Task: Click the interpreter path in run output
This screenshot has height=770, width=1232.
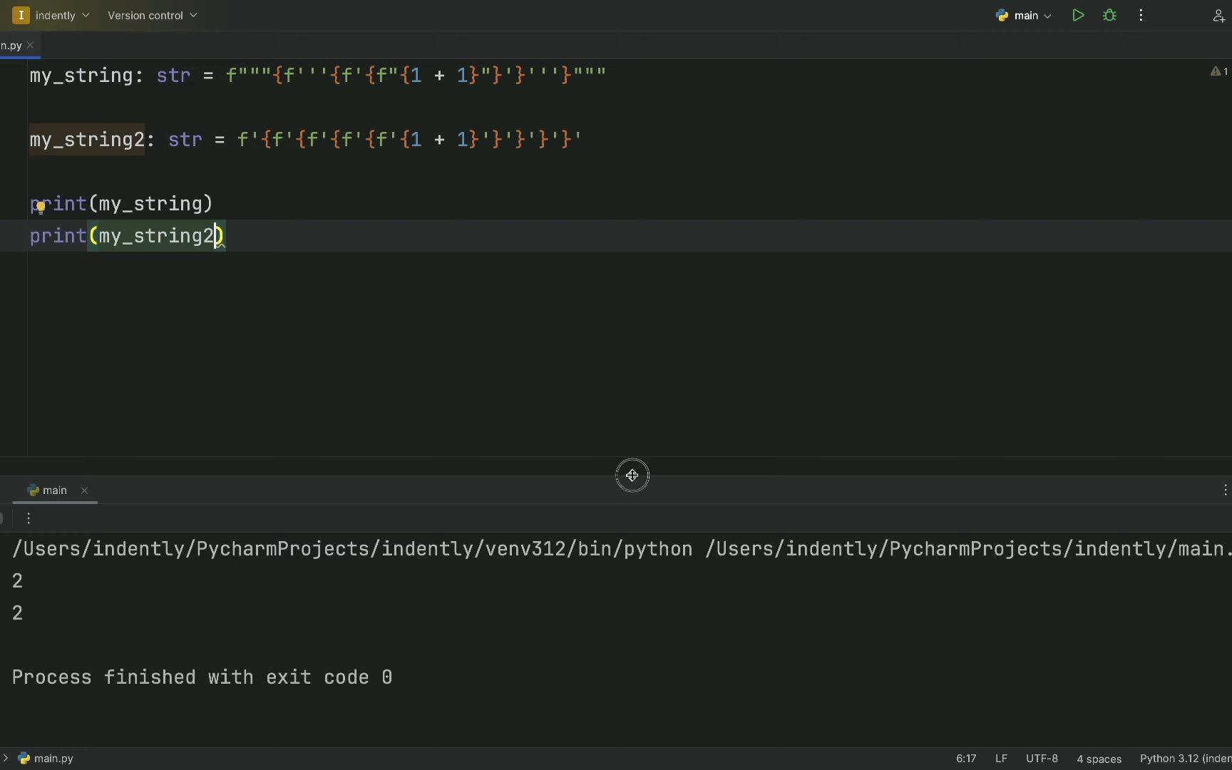Action: [352, 549]
